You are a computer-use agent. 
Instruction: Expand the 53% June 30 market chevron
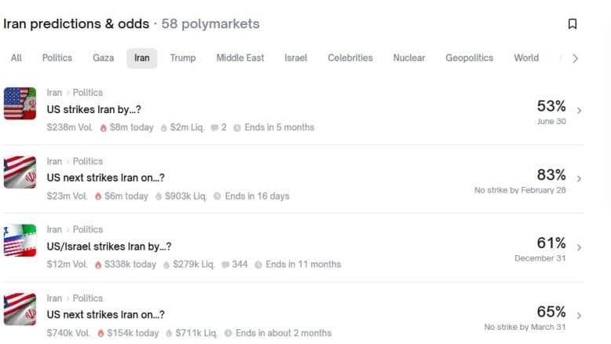[579, 111]
